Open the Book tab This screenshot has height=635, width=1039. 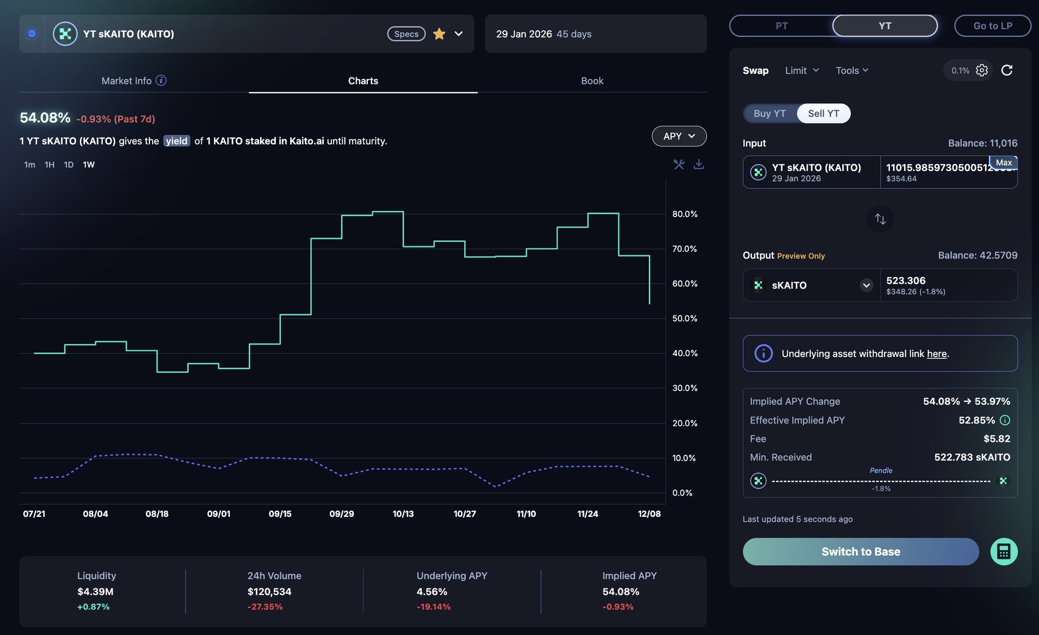592,81
